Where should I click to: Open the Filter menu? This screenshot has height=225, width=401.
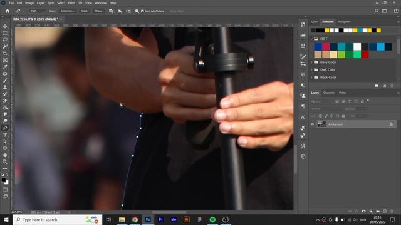(71, 3)
